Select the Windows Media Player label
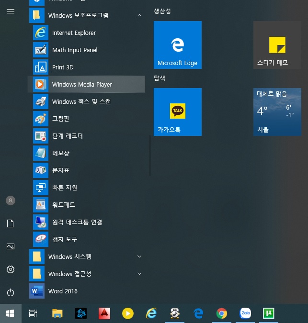 (82, 84)
